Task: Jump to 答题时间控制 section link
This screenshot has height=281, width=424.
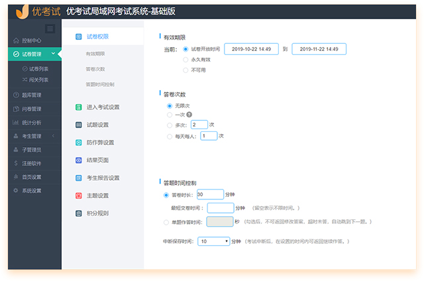Action: [100, 84]
